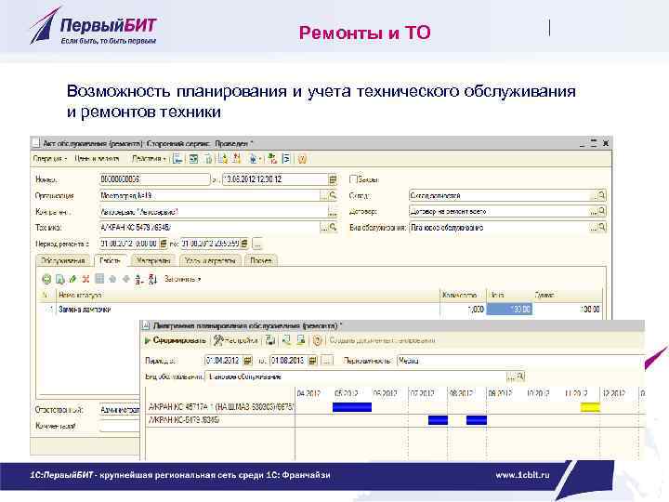The image size is (669, 502).
Task: Click the pencil edit-row icon in the works table toolbar
Action: click(73, 279)
